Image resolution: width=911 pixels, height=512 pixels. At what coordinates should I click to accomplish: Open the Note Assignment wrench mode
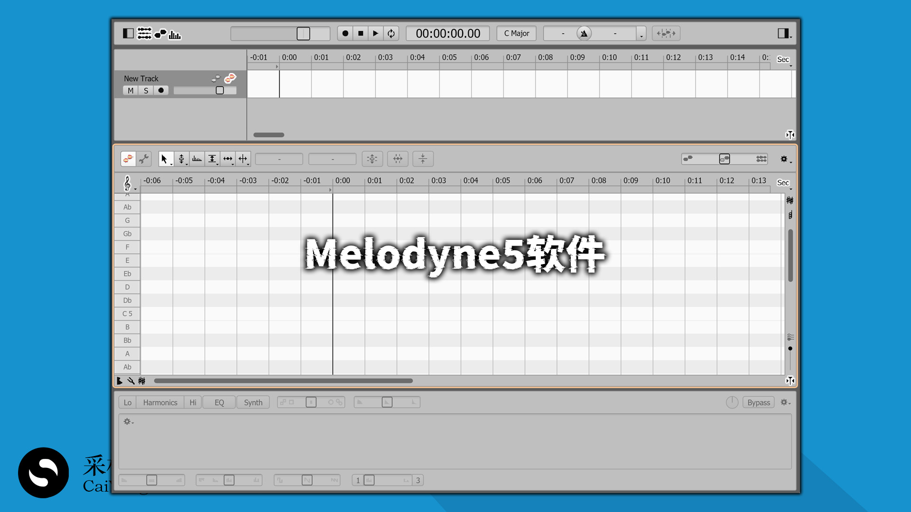pyautogui.click(x=144, y=159)
